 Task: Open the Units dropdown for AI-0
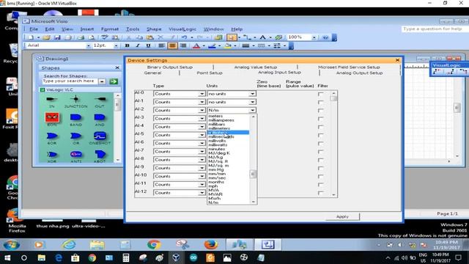[252, 94]
